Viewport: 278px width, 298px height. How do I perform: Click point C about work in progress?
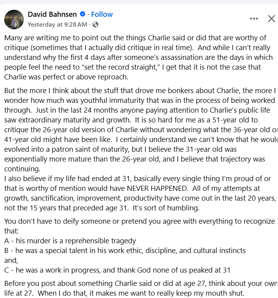click(117, 270)
